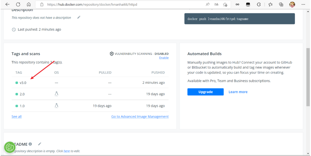
Task: Go back to the previous page
Action: pyautogui.click(x=7, y=4)
